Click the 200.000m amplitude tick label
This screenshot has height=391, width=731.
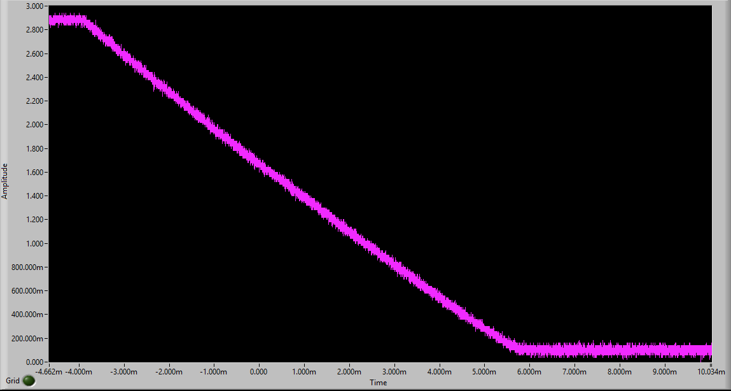point(27,339)
